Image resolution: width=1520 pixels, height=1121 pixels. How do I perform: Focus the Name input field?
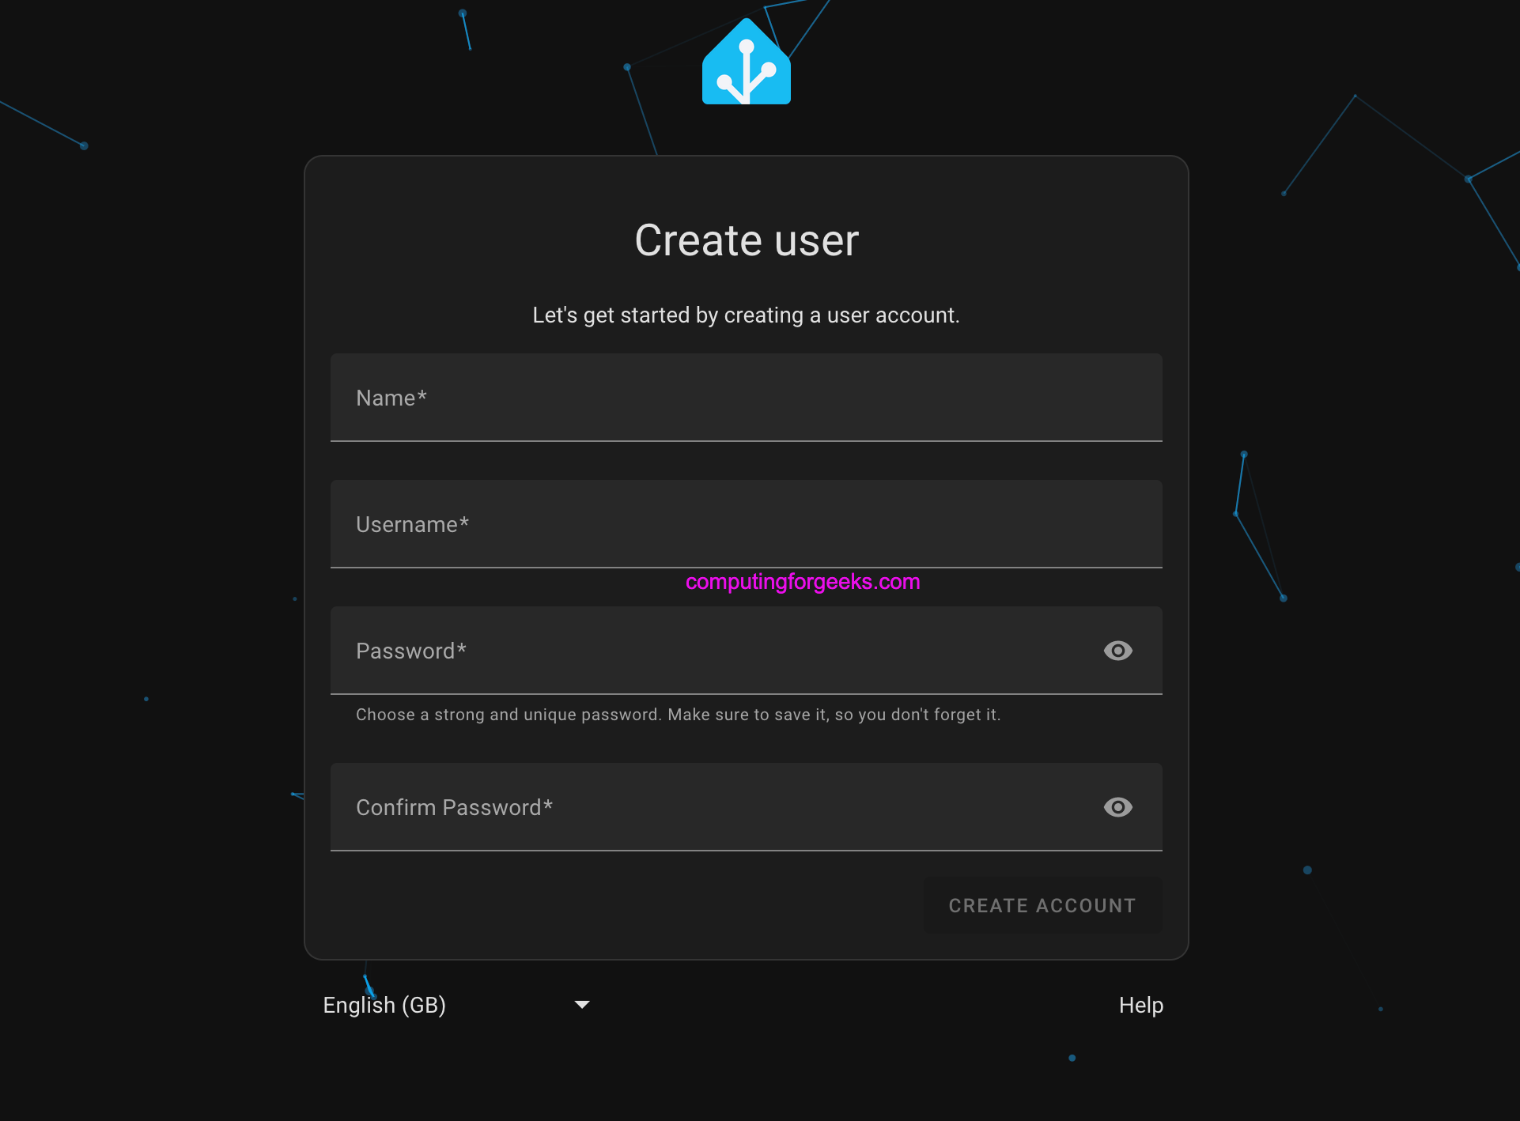746,398
